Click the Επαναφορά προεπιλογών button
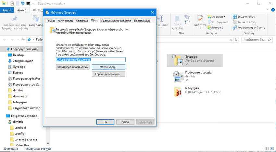This screenshot has height=152, width=276. 72,67
